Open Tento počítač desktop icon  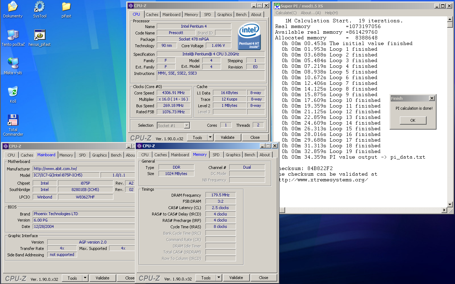13,38
